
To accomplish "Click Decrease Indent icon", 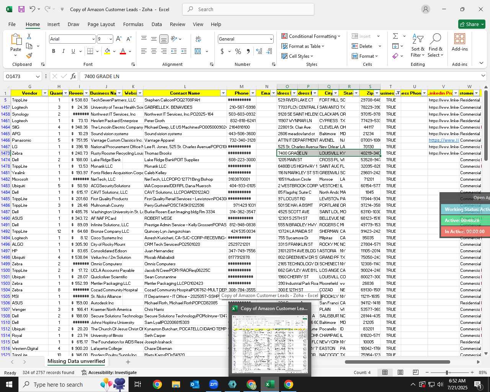I will (174, 51).
